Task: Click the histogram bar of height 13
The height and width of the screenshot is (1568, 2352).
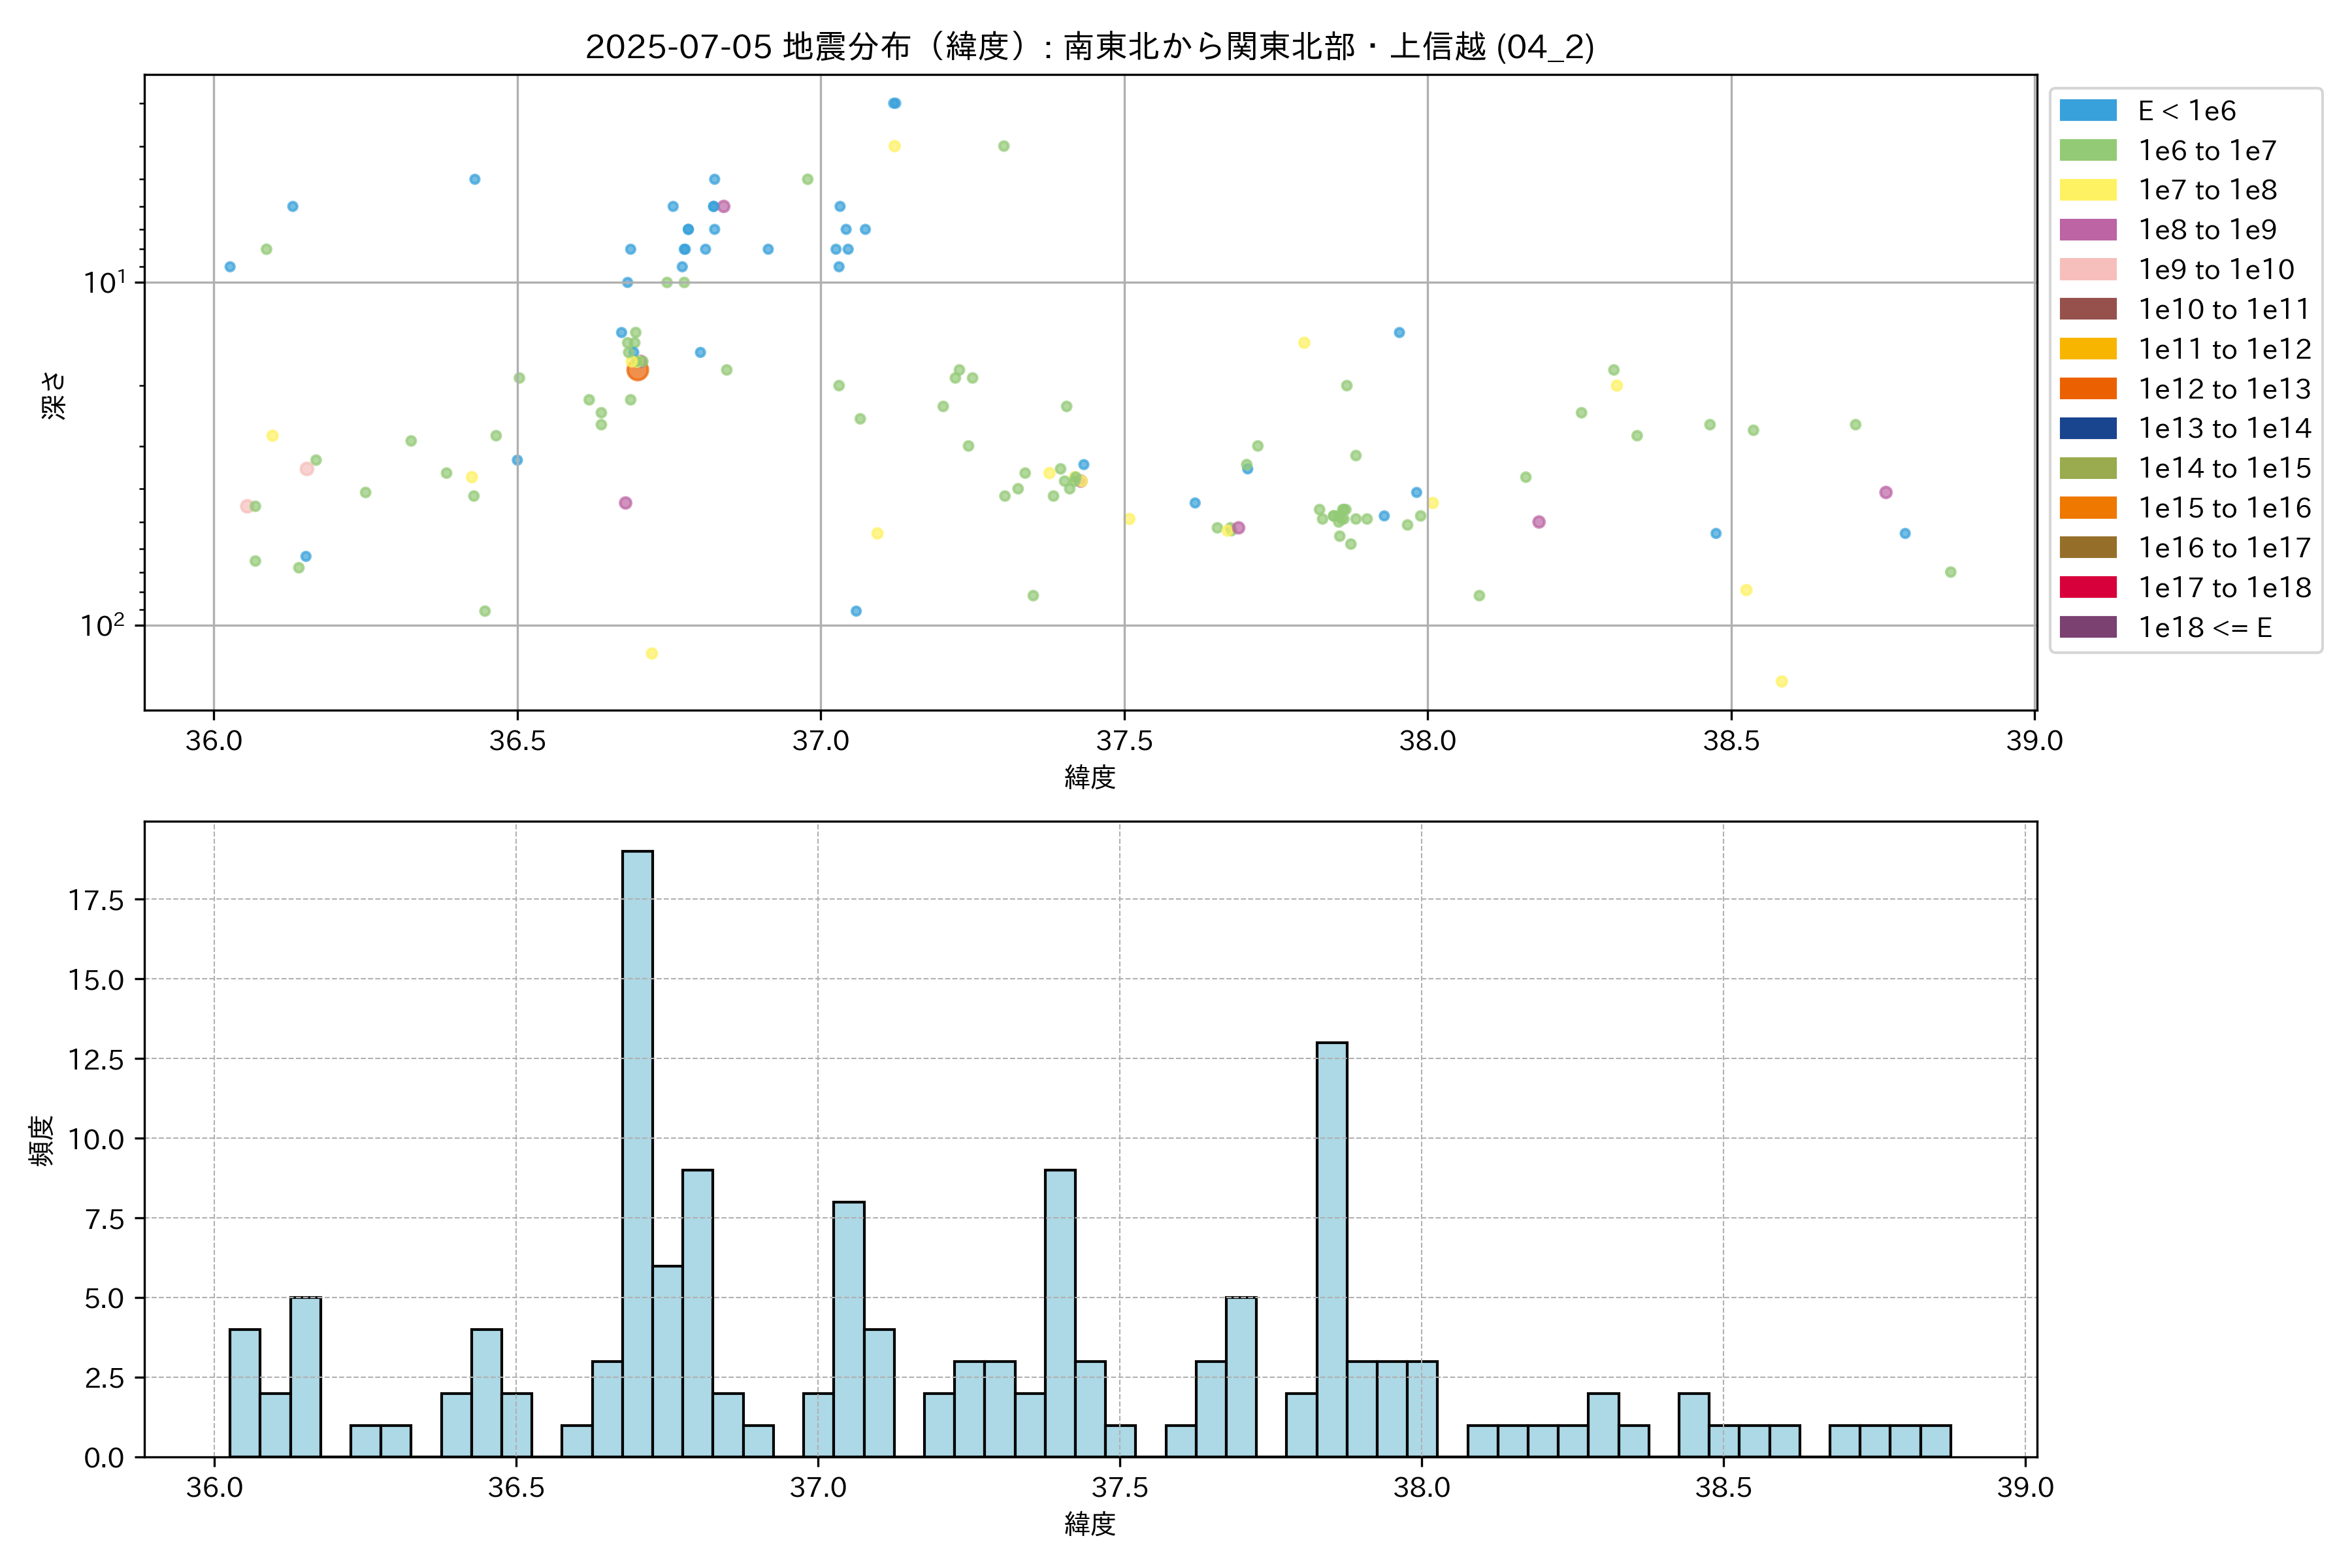Action: 1331,1250
